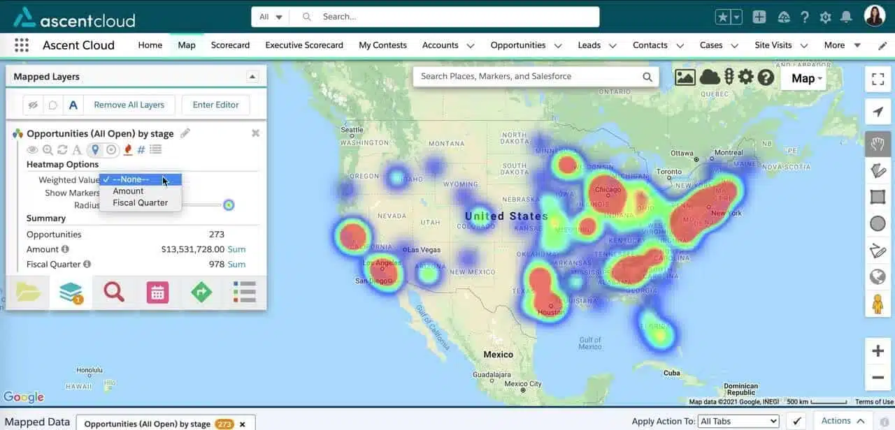Hide Opportunities layer with eye icon
Viewport: 895px width, 430px height.
click(x=32, y=149)
